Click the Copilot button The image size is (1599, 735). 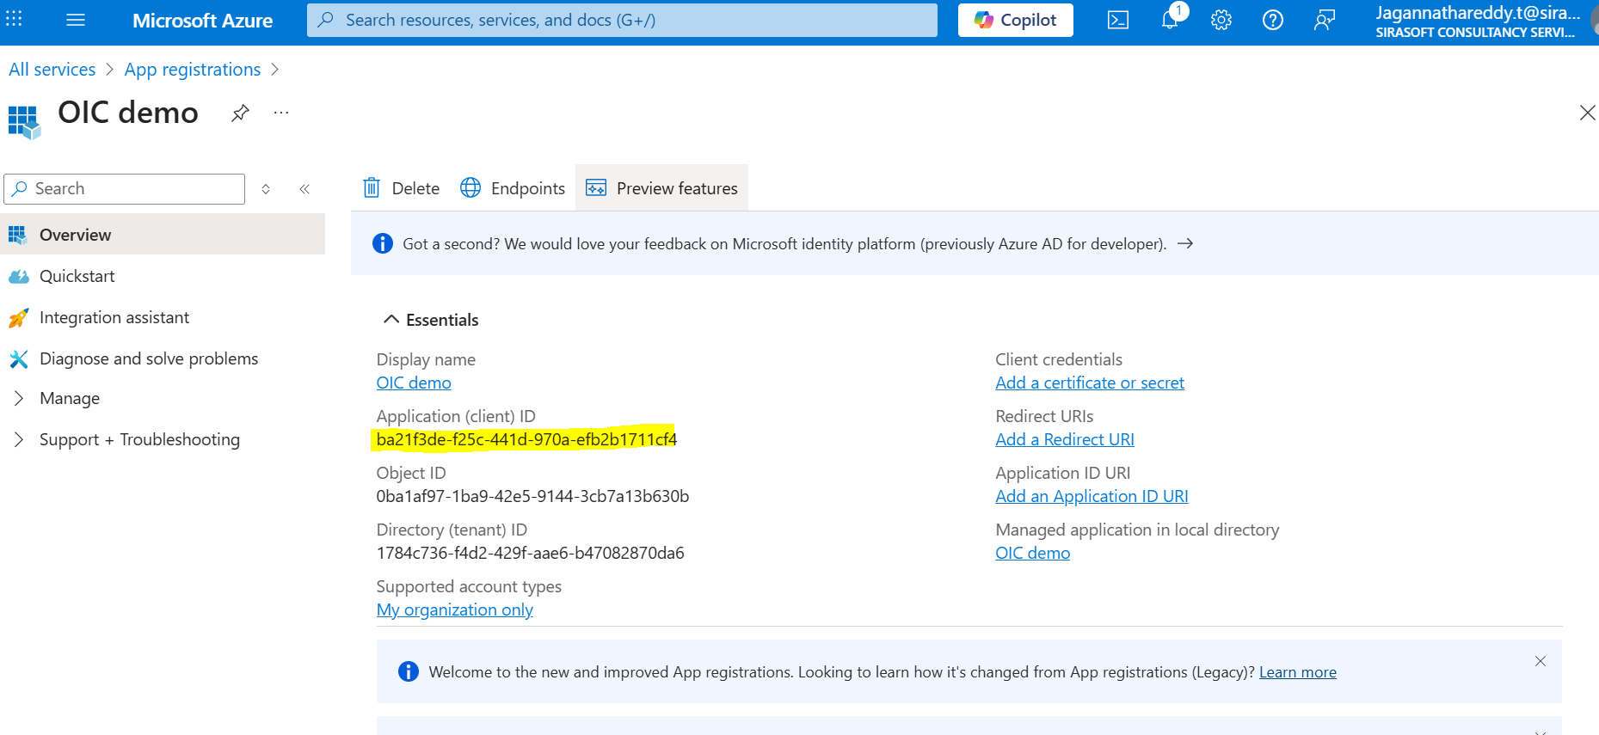coord(1015,20)
